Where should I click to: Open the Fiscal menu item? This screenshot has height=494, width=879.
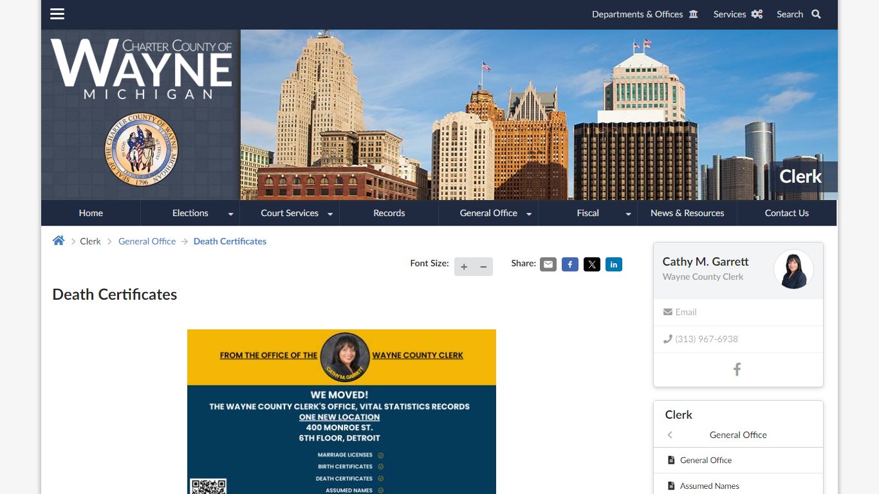[x=588, y=213]
